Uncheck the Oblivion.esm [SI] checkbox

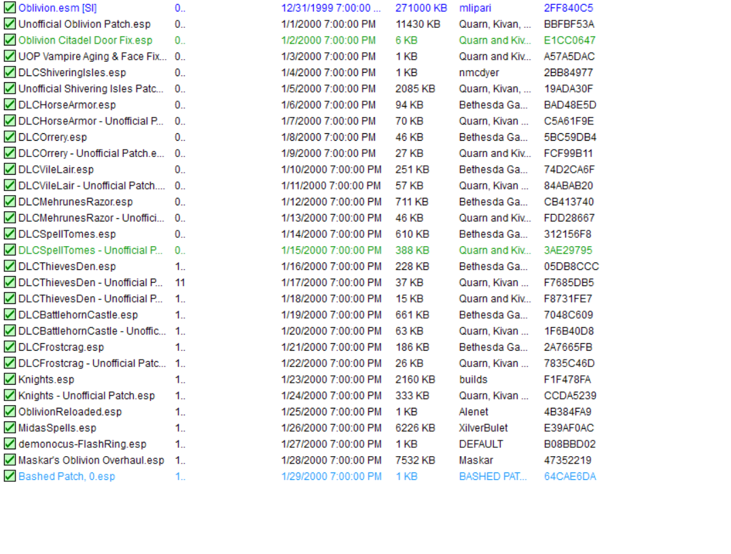10,8
